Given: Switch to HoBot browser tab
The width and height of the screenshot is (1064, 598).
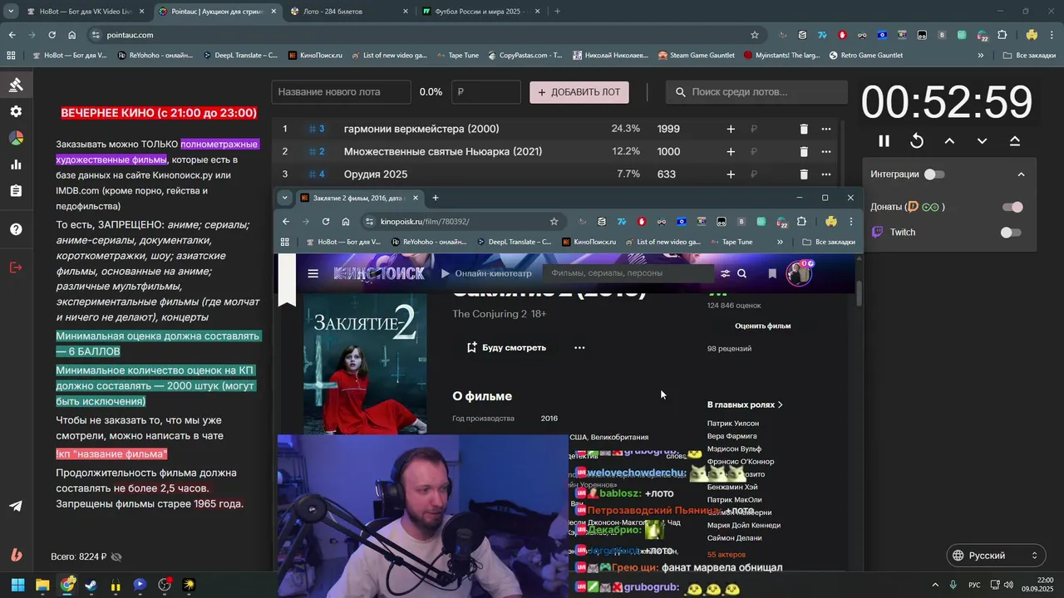Looking at the screenshot, I should pos(85,12).
